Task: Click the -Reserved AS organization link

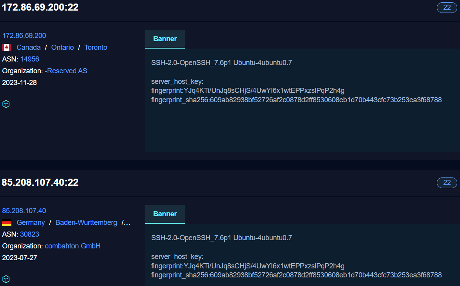Action: coord(66,71)
